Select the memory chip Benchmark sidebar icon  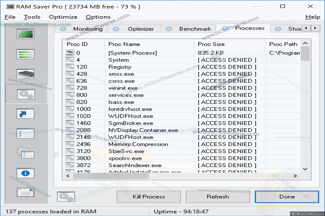[25, 74]
